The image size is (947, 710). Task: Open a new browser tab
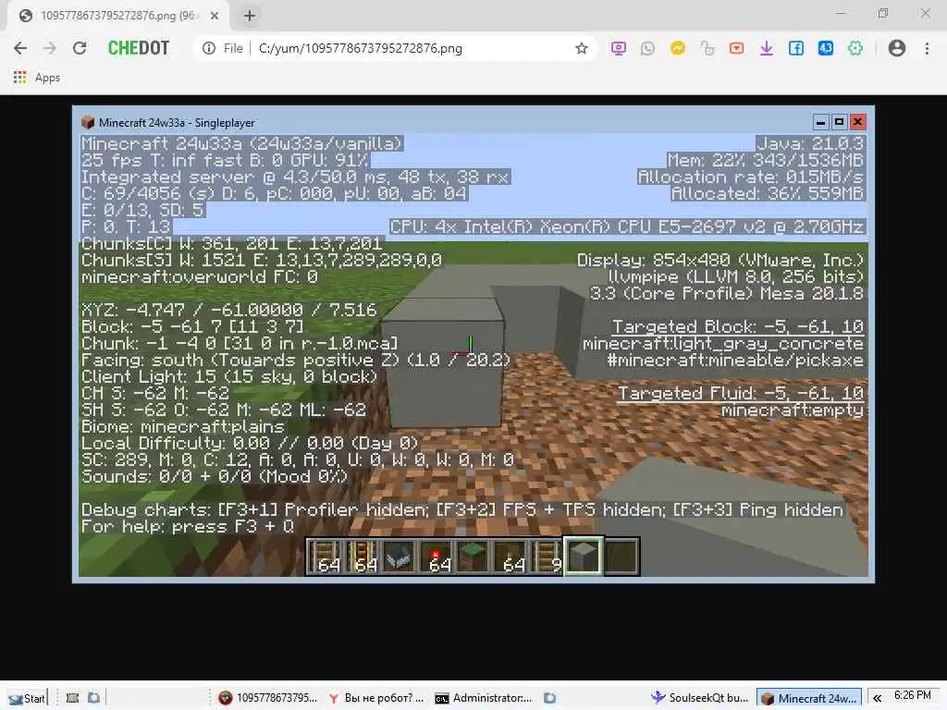[x=250, y=16]
